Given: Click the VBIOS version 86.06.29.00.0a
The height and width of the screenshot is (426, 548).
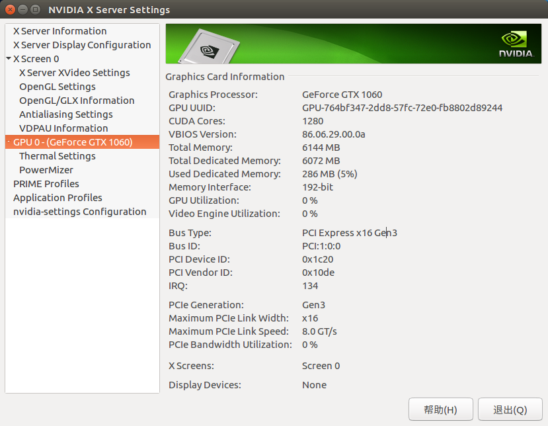Looking at the screenshot, I should click(x=334, y=134).
